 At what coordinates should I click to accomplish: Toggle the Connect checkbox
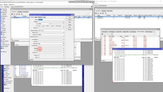pos(39,55)
